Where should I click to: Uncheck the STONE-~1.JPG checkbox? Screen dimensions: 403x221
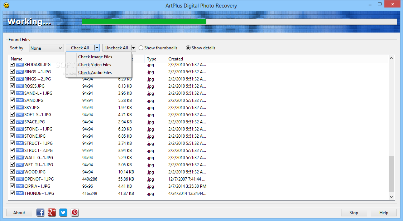[12, 129]
